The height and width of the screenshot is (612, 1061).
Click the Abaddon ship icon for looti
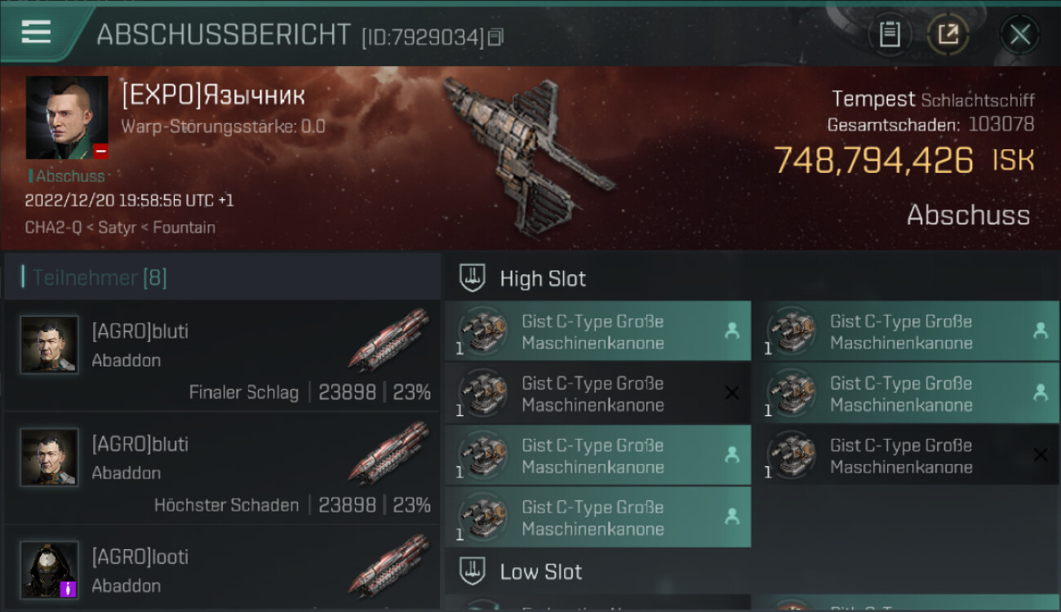(389, 564)
